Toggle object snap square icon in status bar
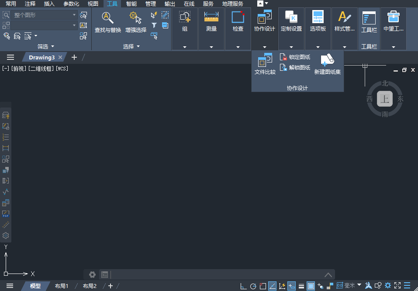Screen dimensions: 418x291 [263, 286]
